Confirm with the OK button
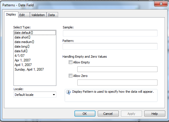Viewport: 169px width, 122px height. (x=85, y=114)
